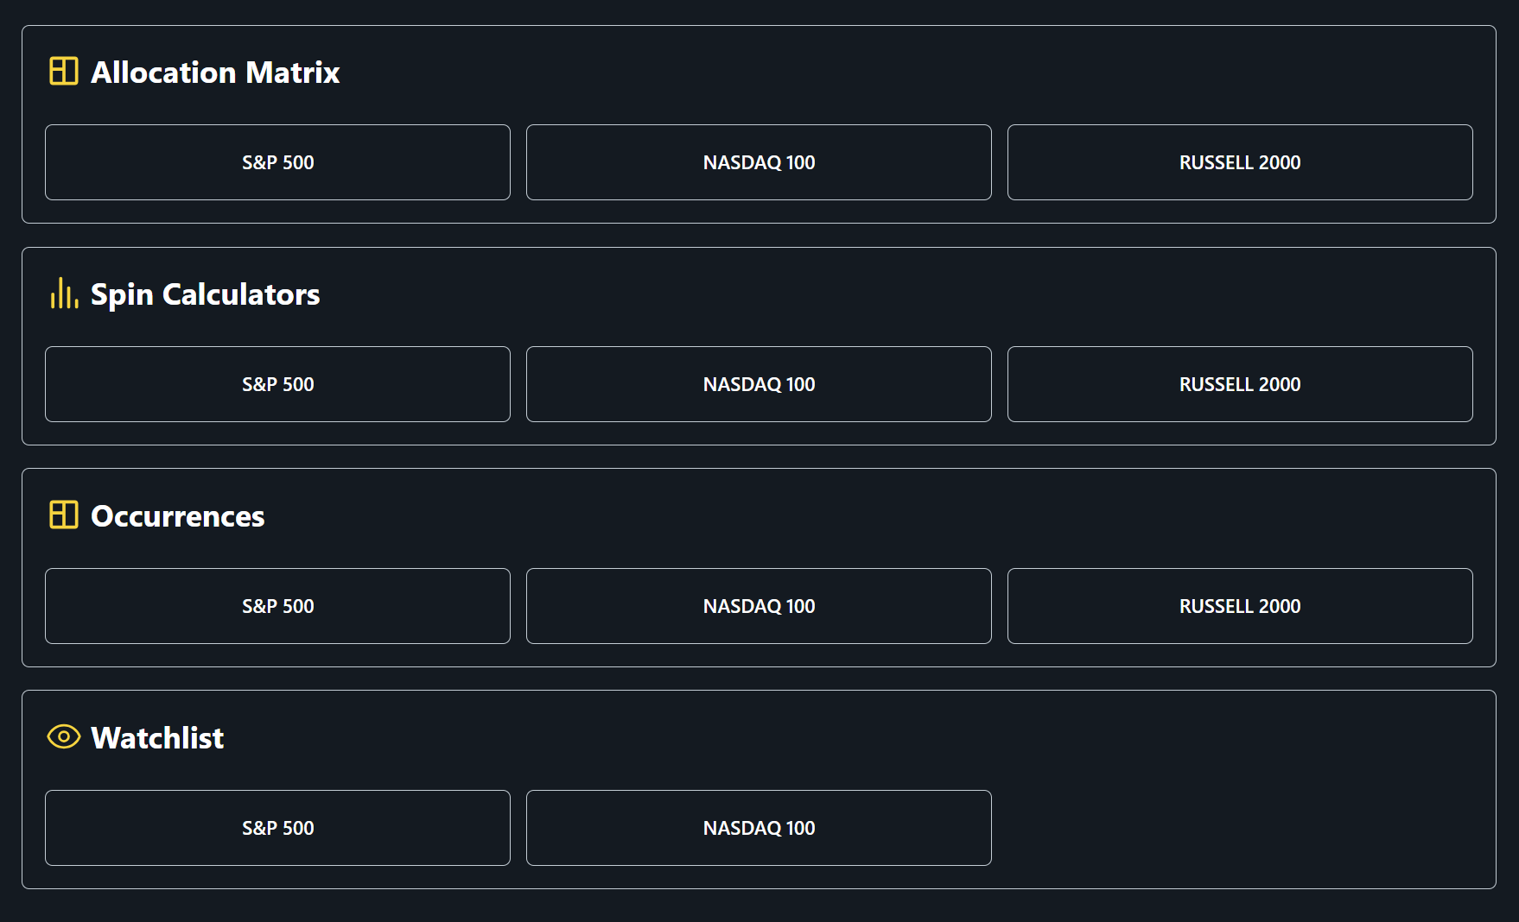Open the S&P 500 Spin Calculator
The height and width of the screenshot is (922, 1519).
(x=277, y=384)
